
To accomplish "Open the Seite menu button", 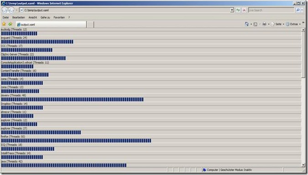I will (x=277, y=24).
